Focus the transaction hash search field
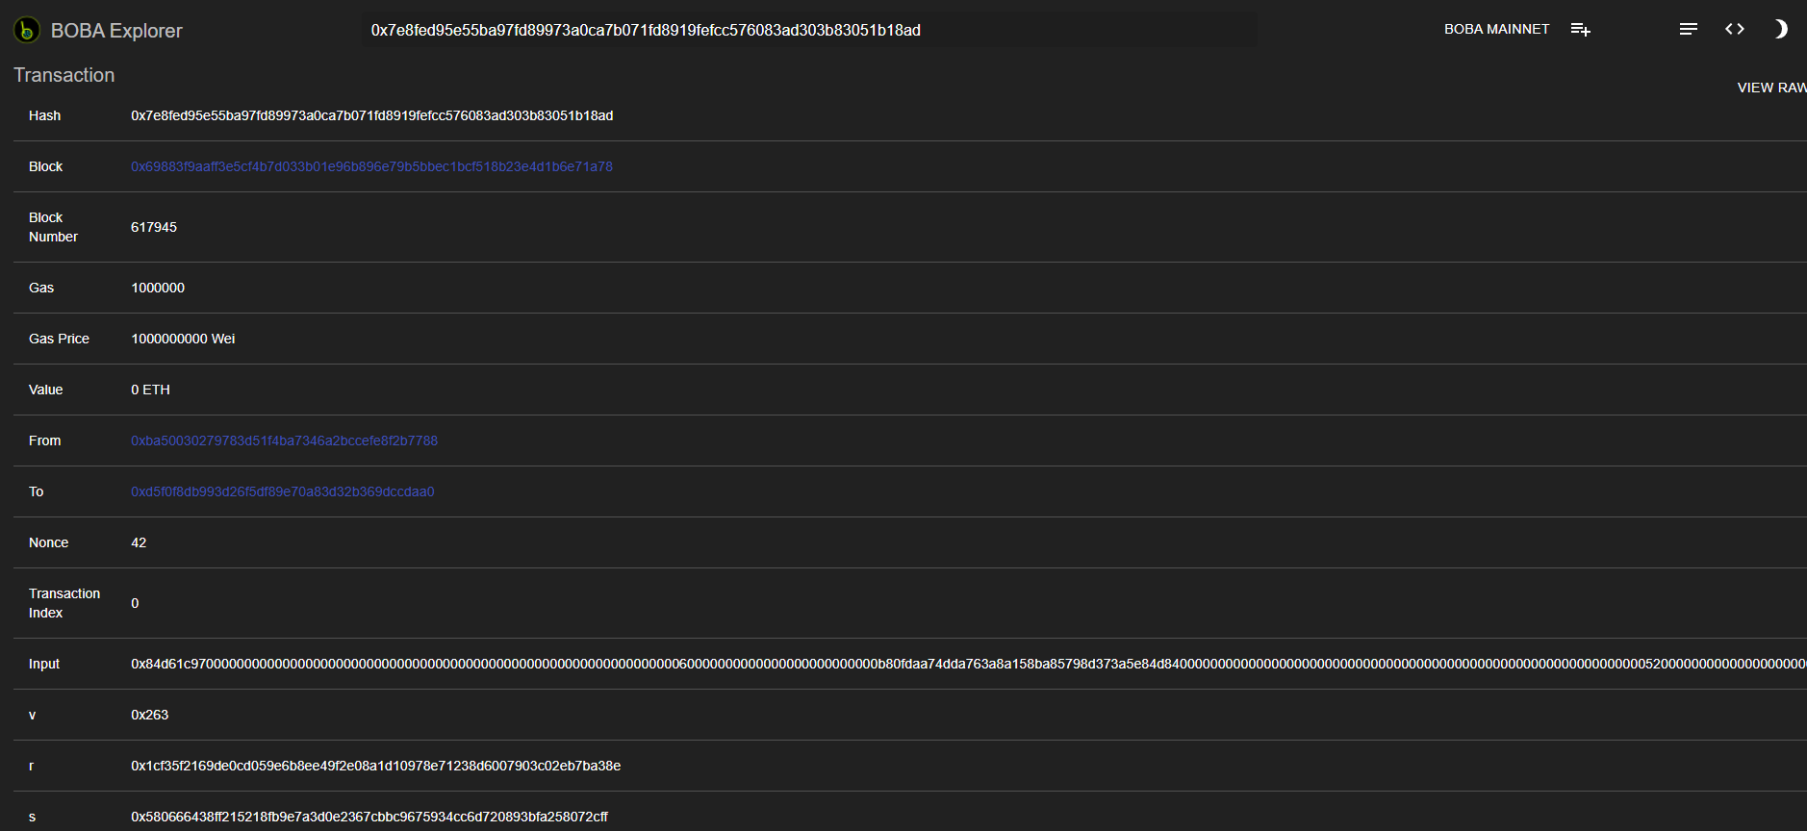Screen dimensions: 1807x831 coord(809,30)
